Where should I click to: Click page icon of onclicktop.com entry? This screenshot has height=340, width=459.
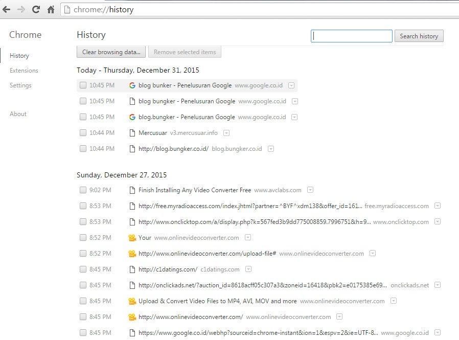[132, 222]
